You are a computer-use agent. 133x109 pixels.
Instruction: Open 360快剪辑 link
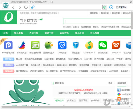(49, 59)
